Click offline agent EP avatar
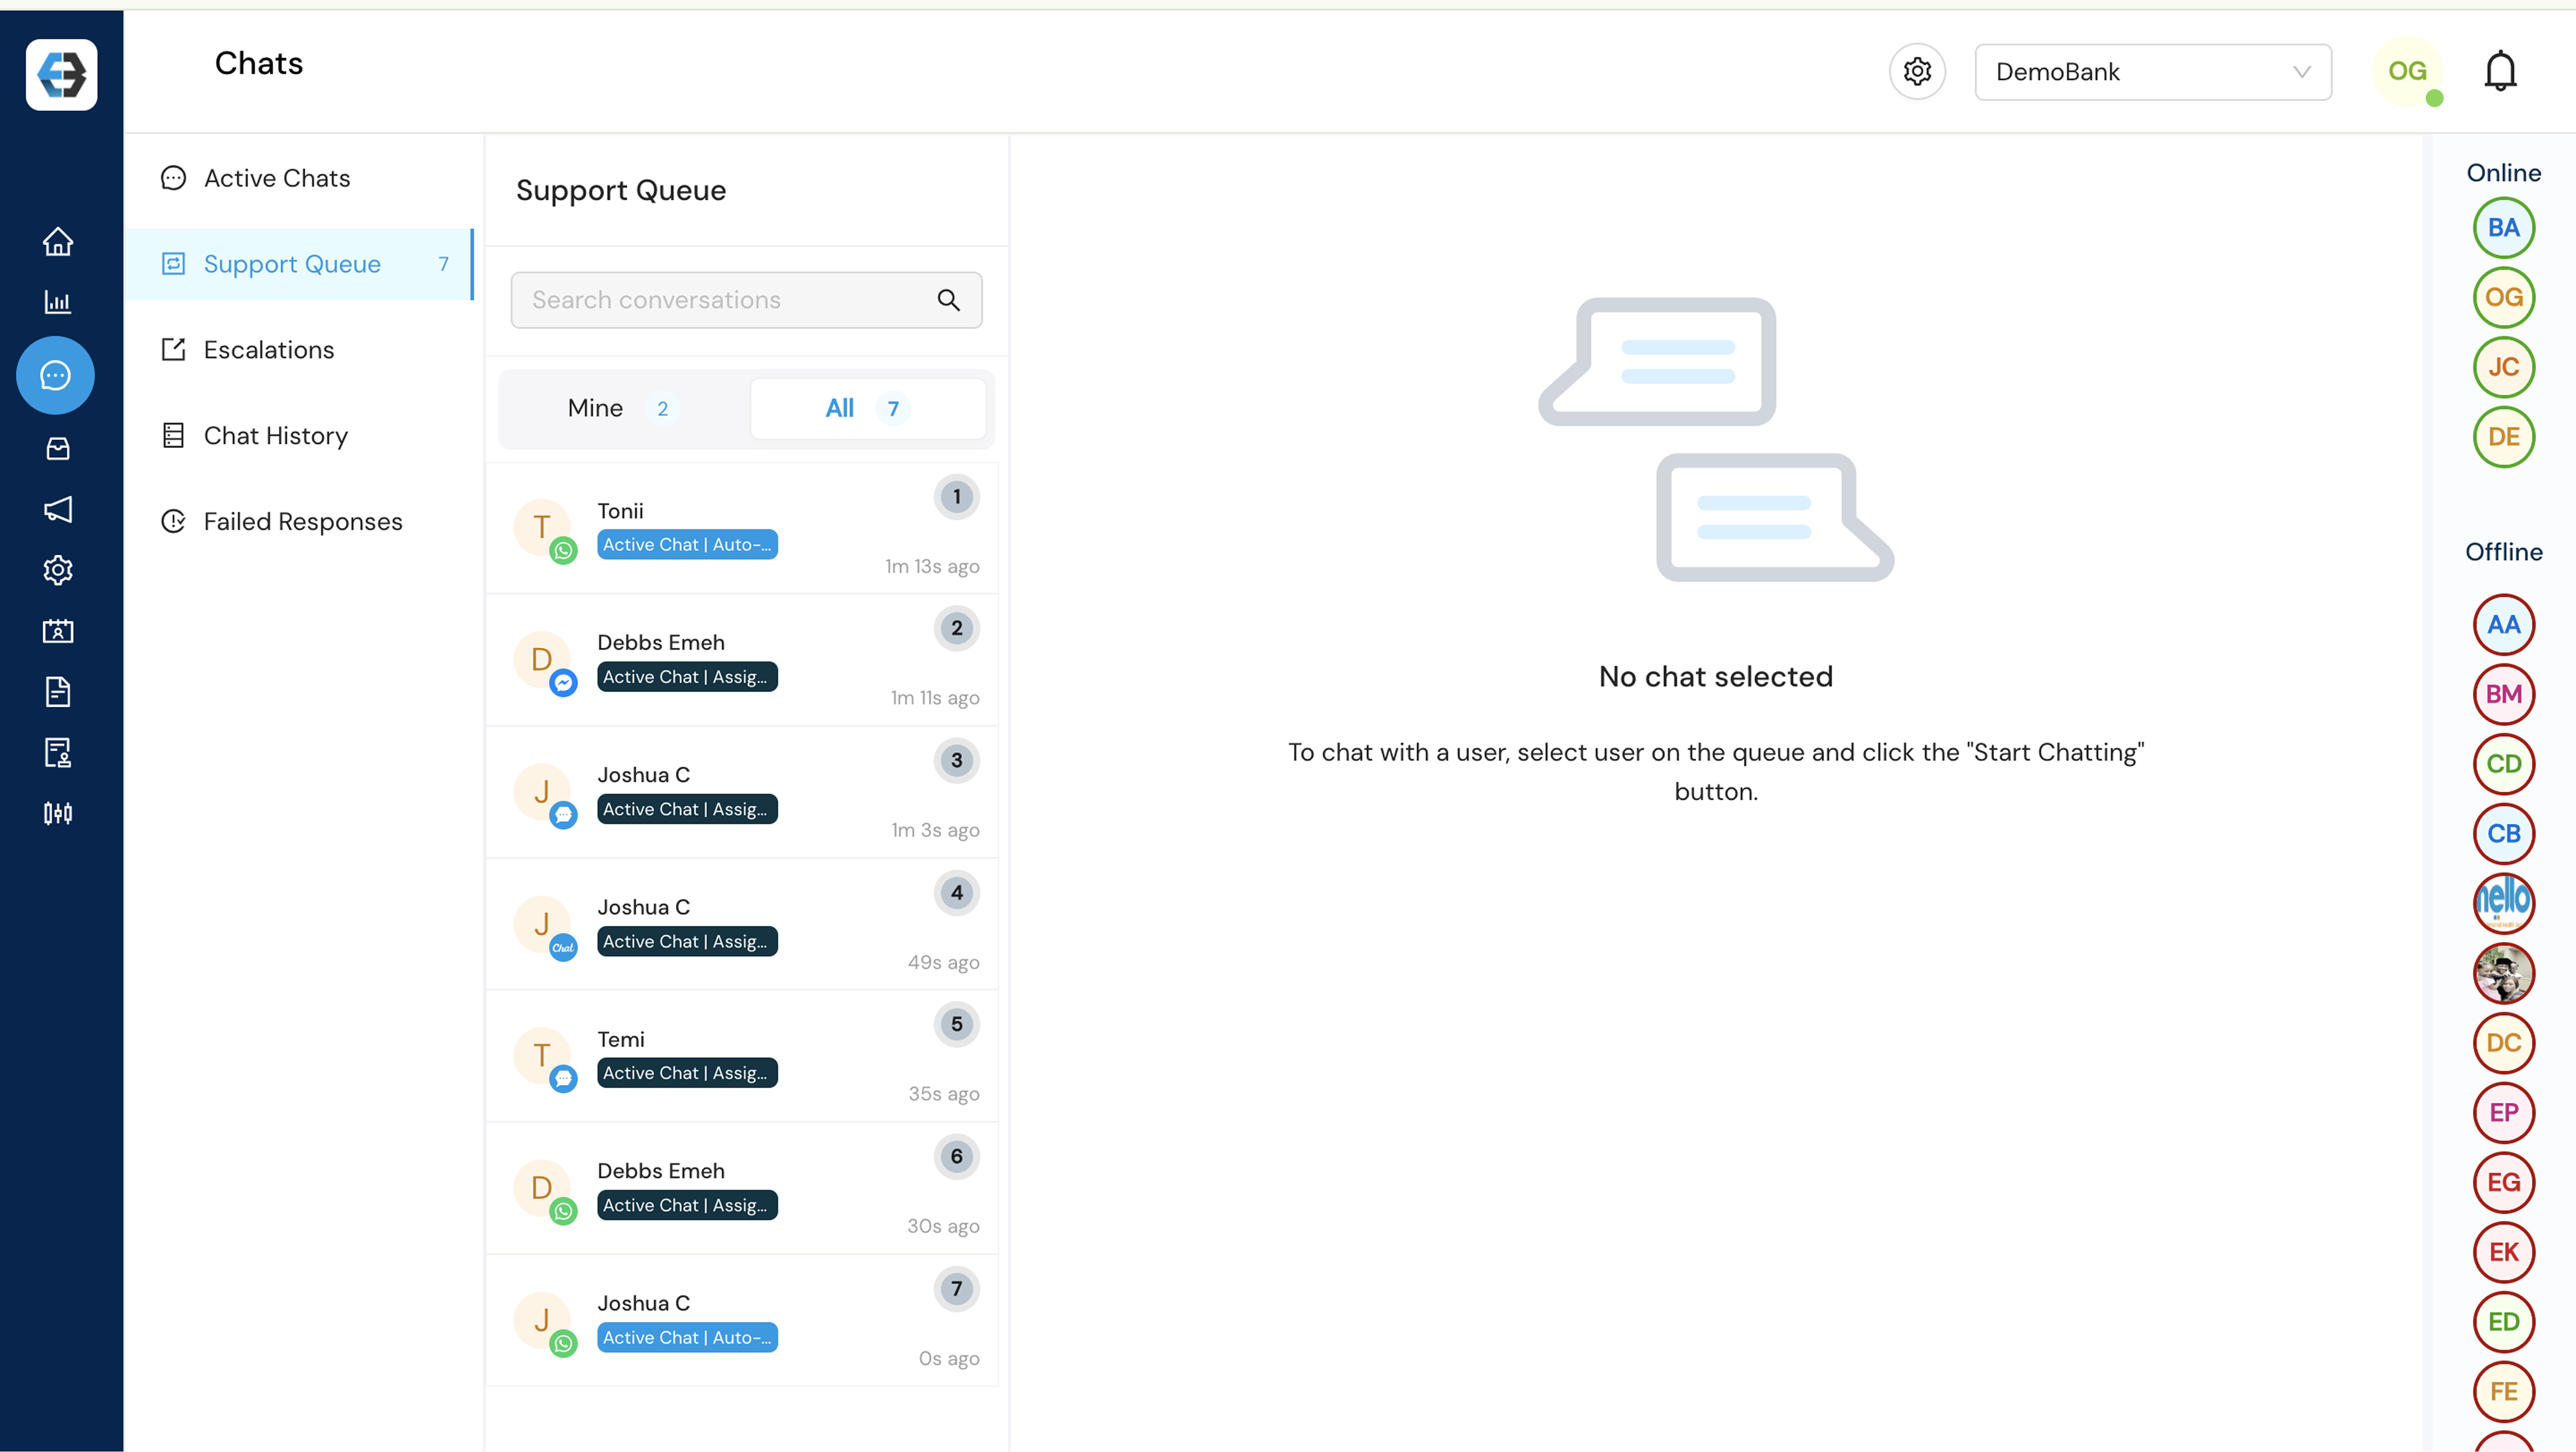 [2503, 1113]
